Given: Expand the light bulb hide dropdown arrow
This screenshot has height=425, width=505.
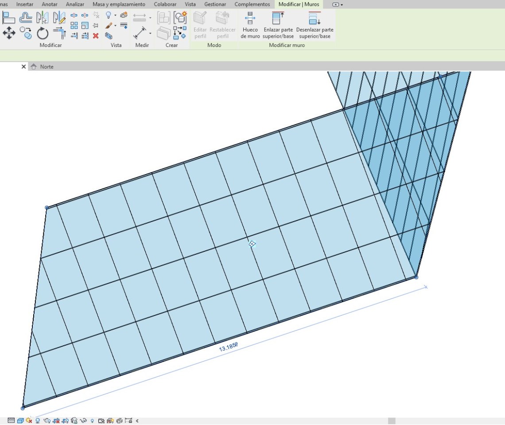Looking at the screenshot, I should click(115, 16).
